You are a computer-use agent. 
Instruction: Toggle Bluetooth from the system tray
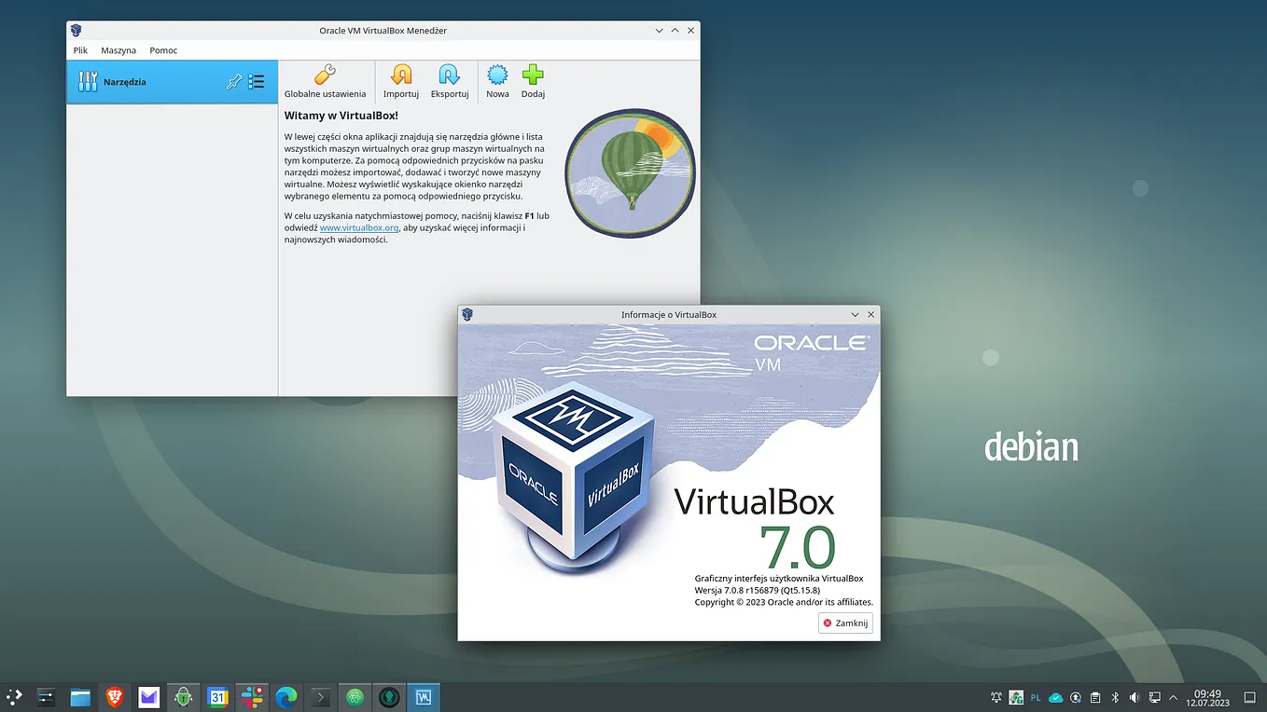[x=1114, y=696]
